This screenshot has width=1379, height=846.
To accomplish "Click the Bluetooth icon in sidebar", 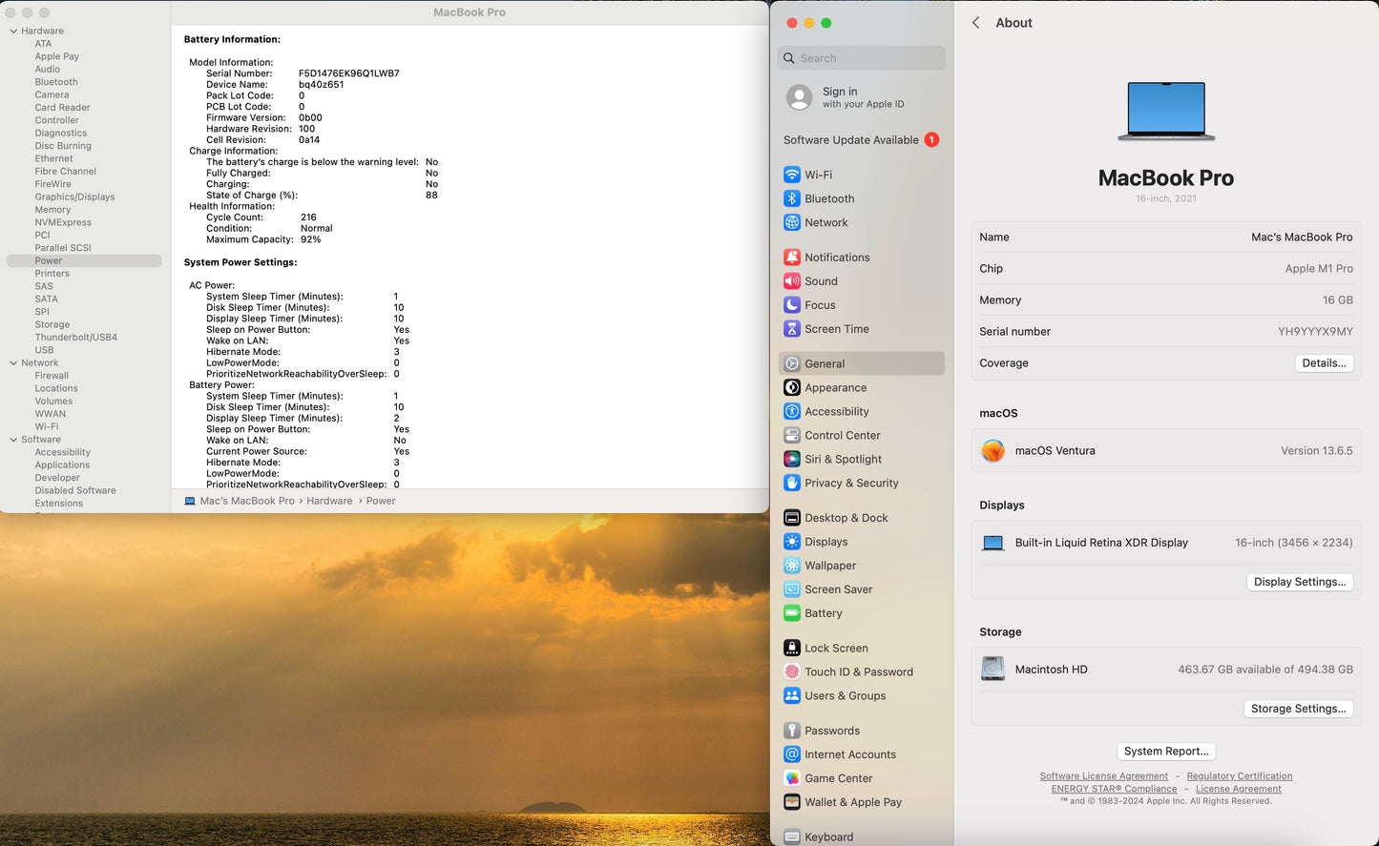I will (x=791, y=198).
